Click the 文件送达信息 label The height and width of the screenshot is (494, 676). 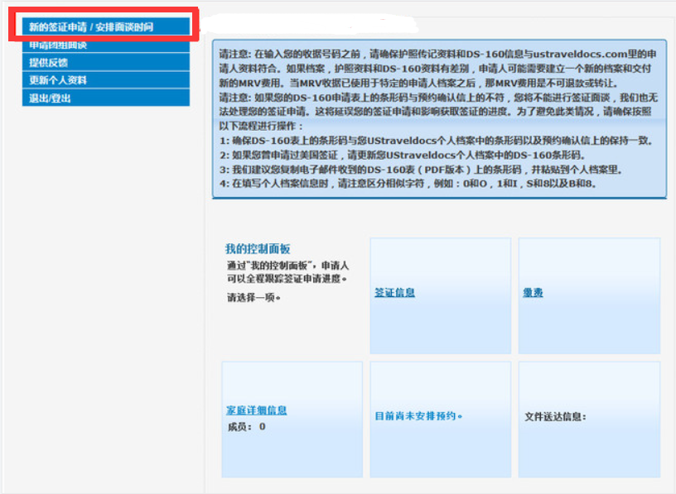(556, 416)
